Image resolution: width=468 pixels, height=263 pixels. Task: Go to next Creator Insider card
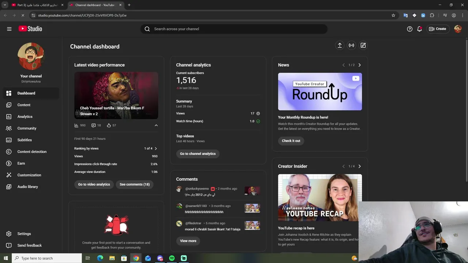[x=359, y=166]
